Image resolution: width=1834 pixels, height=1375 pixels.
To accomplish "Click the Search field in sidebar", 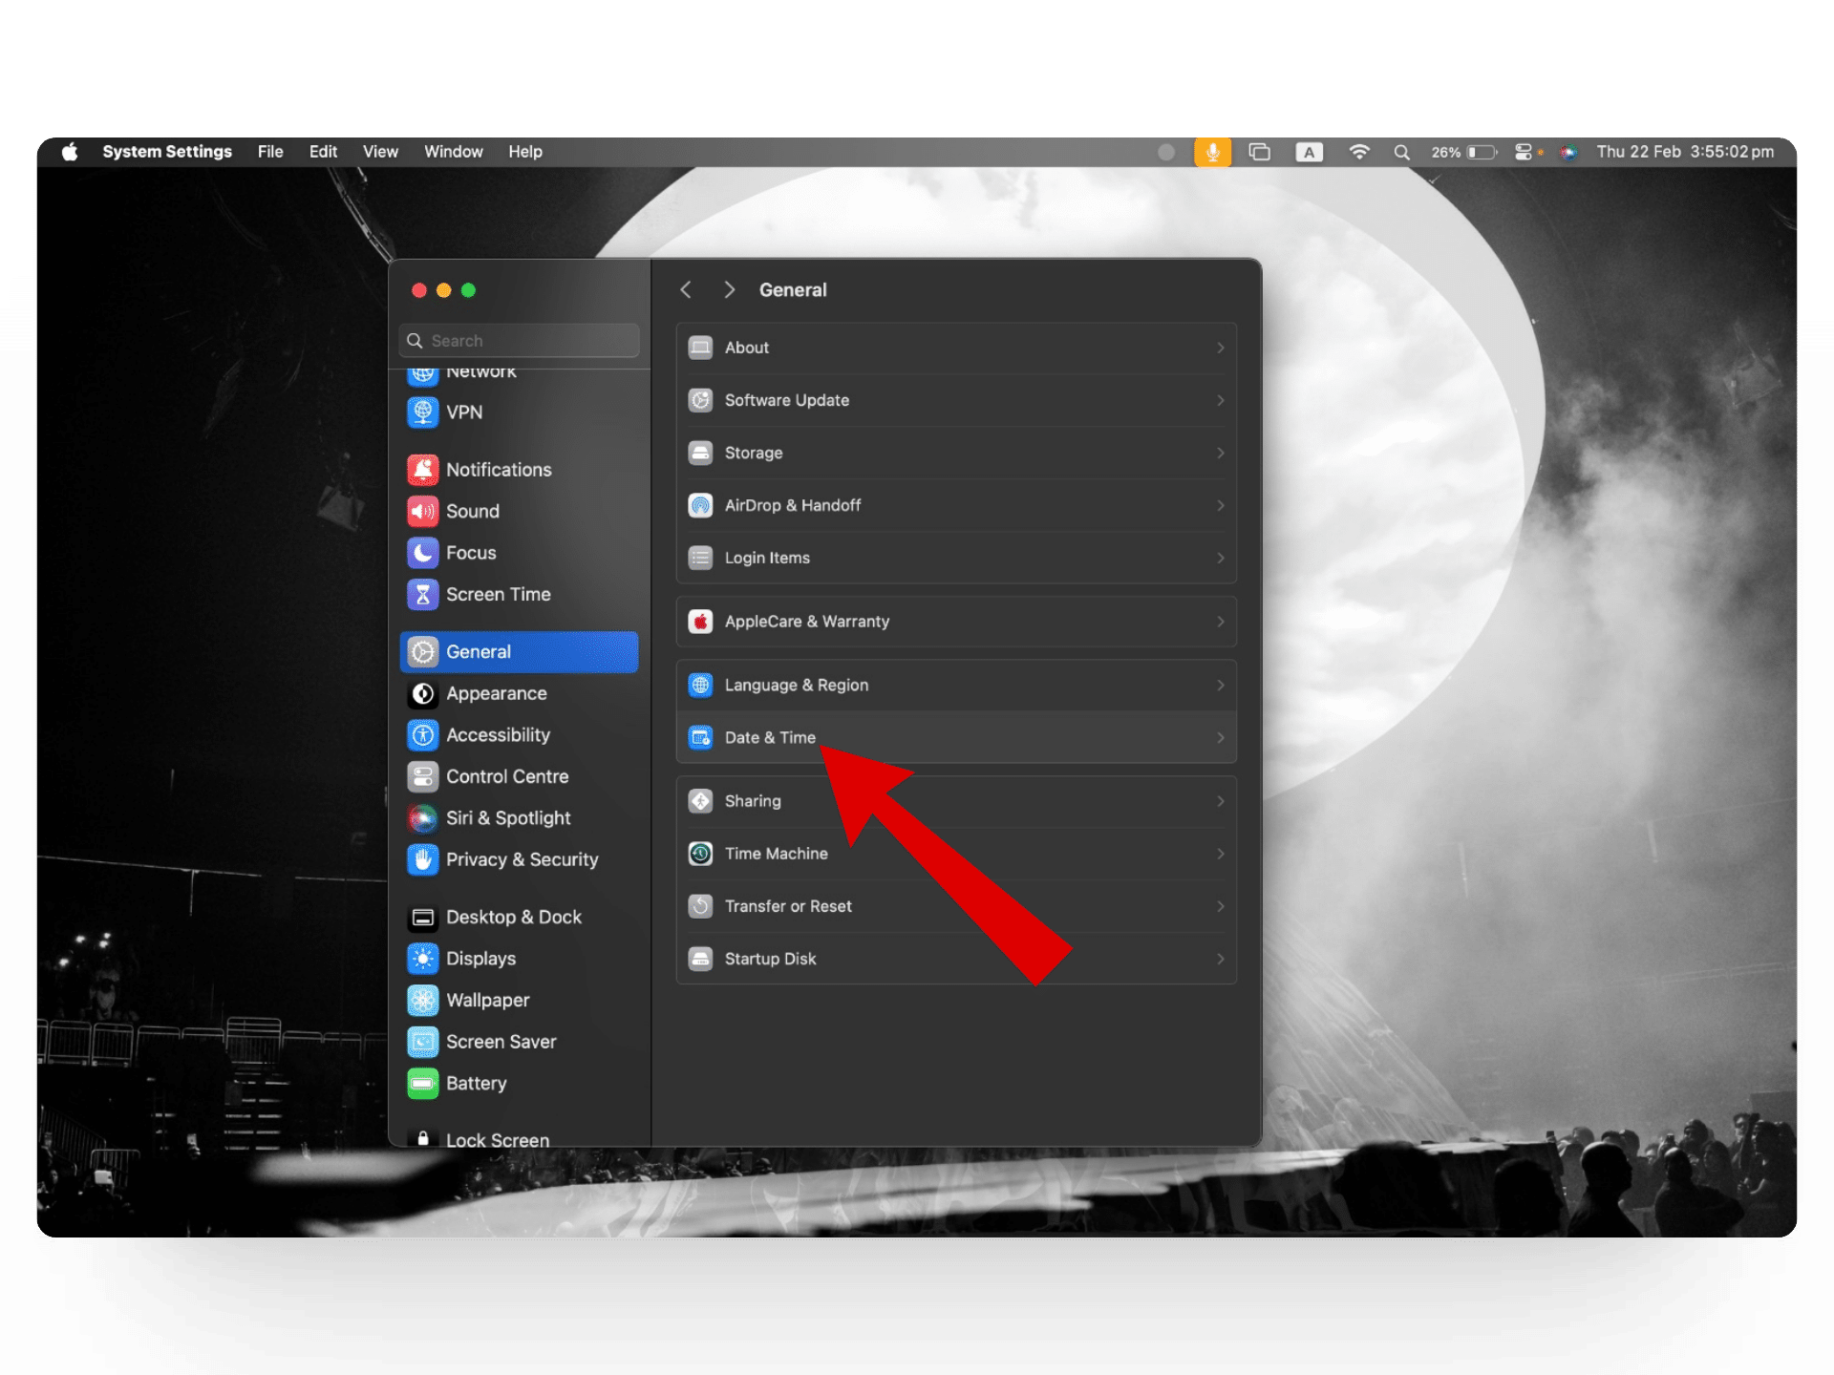I will 521,341.
